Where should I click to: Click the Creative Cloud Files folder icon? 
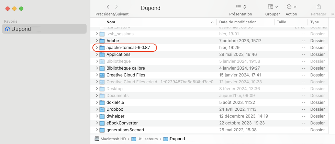pos(102,75)
